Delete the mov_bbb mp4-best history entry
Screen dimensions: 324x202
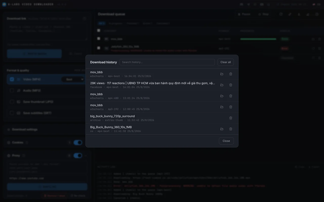point(231,74)
